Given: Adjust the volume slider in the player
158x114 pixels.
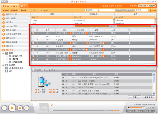Looking at the screenshot, I should coord(138,108).
